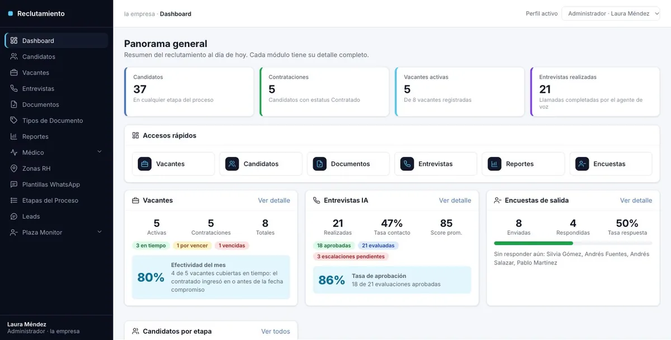Click the Candidatos 37 summary card
This screenshot has width=671, height=340.
tap(189, 92)
